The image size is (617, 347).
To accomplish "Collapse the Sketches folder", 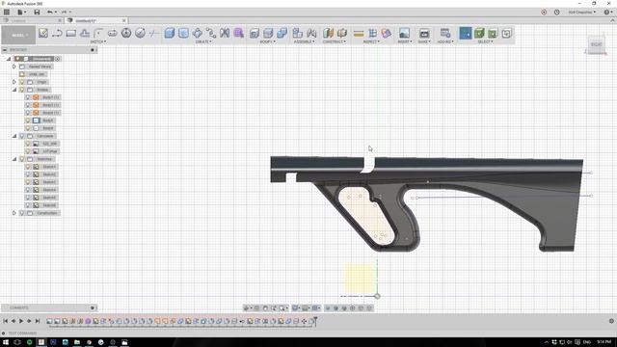I will pos(14,159).
